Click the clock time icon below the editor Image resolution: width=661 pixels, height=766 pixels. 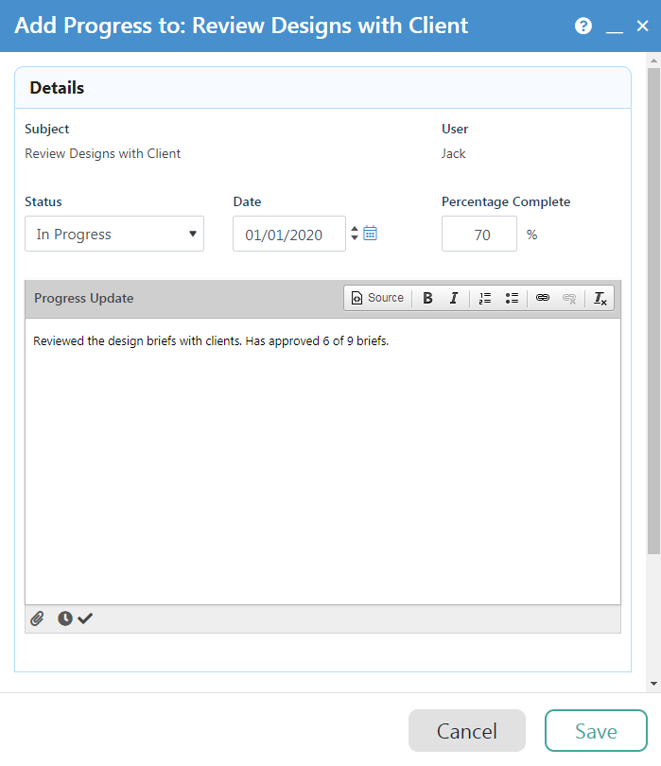65,618
